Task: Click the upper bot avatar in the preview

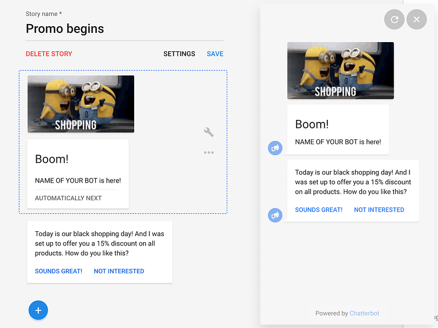Action: [275, 148]
